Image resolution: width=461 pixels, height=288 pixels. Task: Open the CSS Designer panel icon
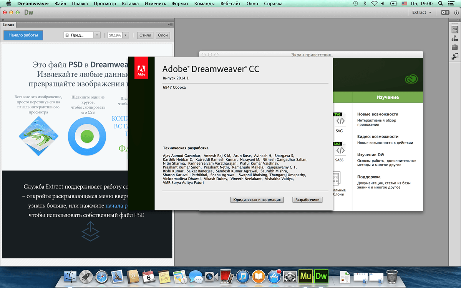(455, 29)
